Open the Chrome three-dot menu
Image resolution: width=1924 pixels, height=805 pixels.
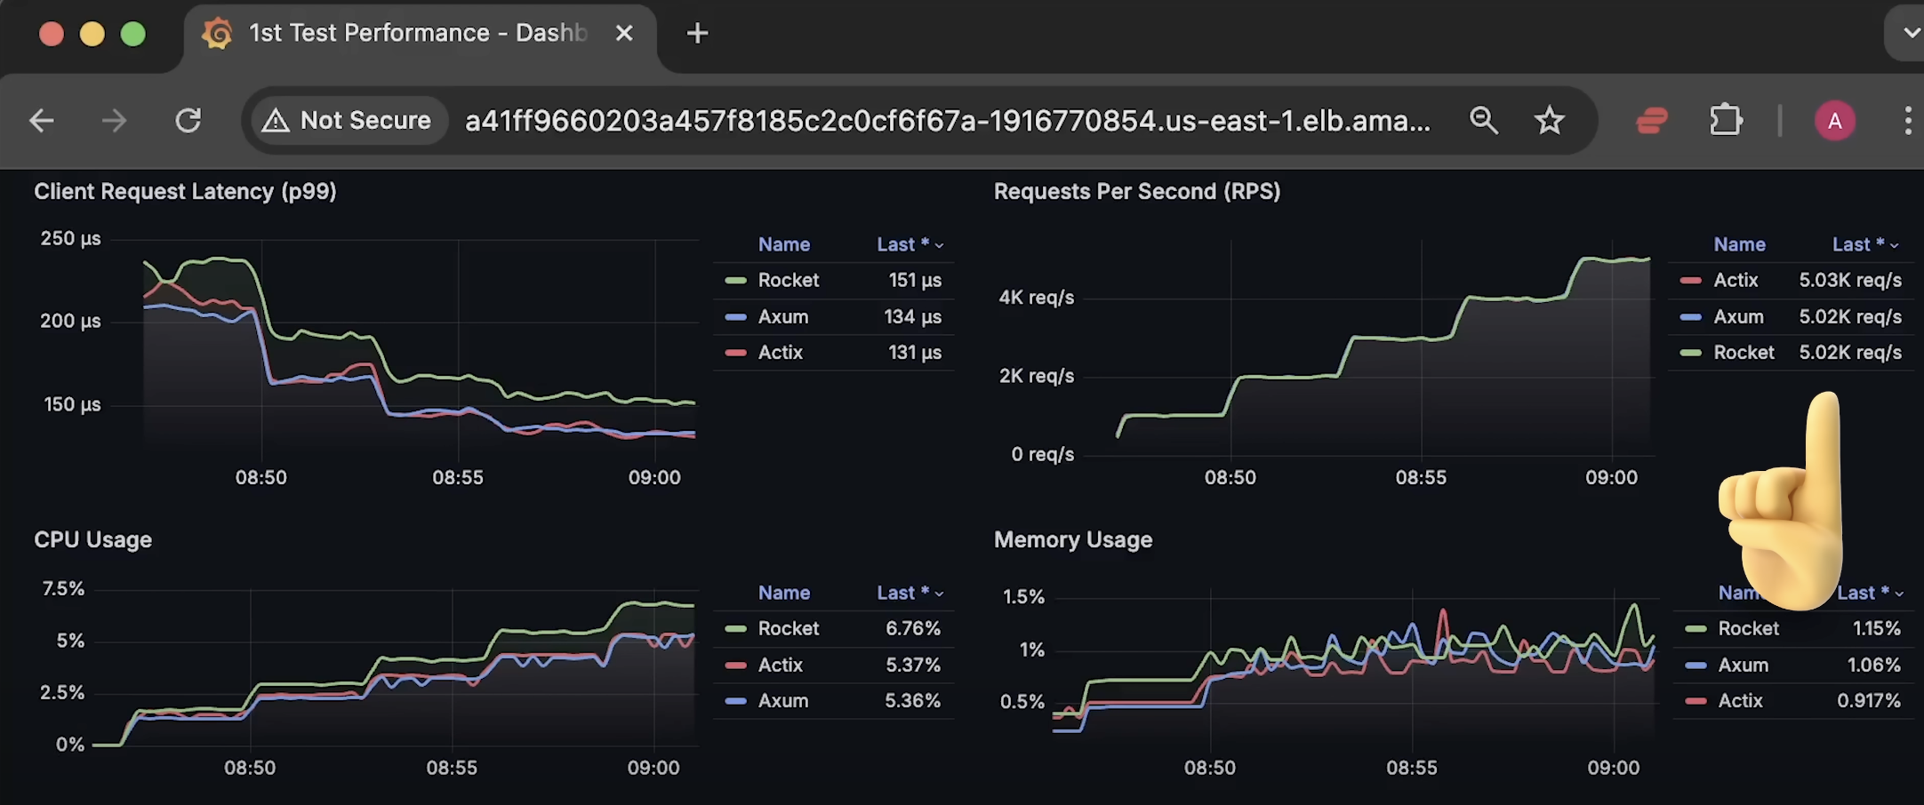(x=1907, y=120)
